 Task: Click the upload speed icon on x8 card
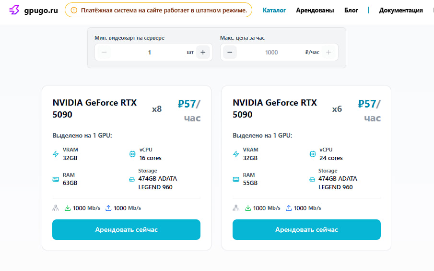pos(108,208)
